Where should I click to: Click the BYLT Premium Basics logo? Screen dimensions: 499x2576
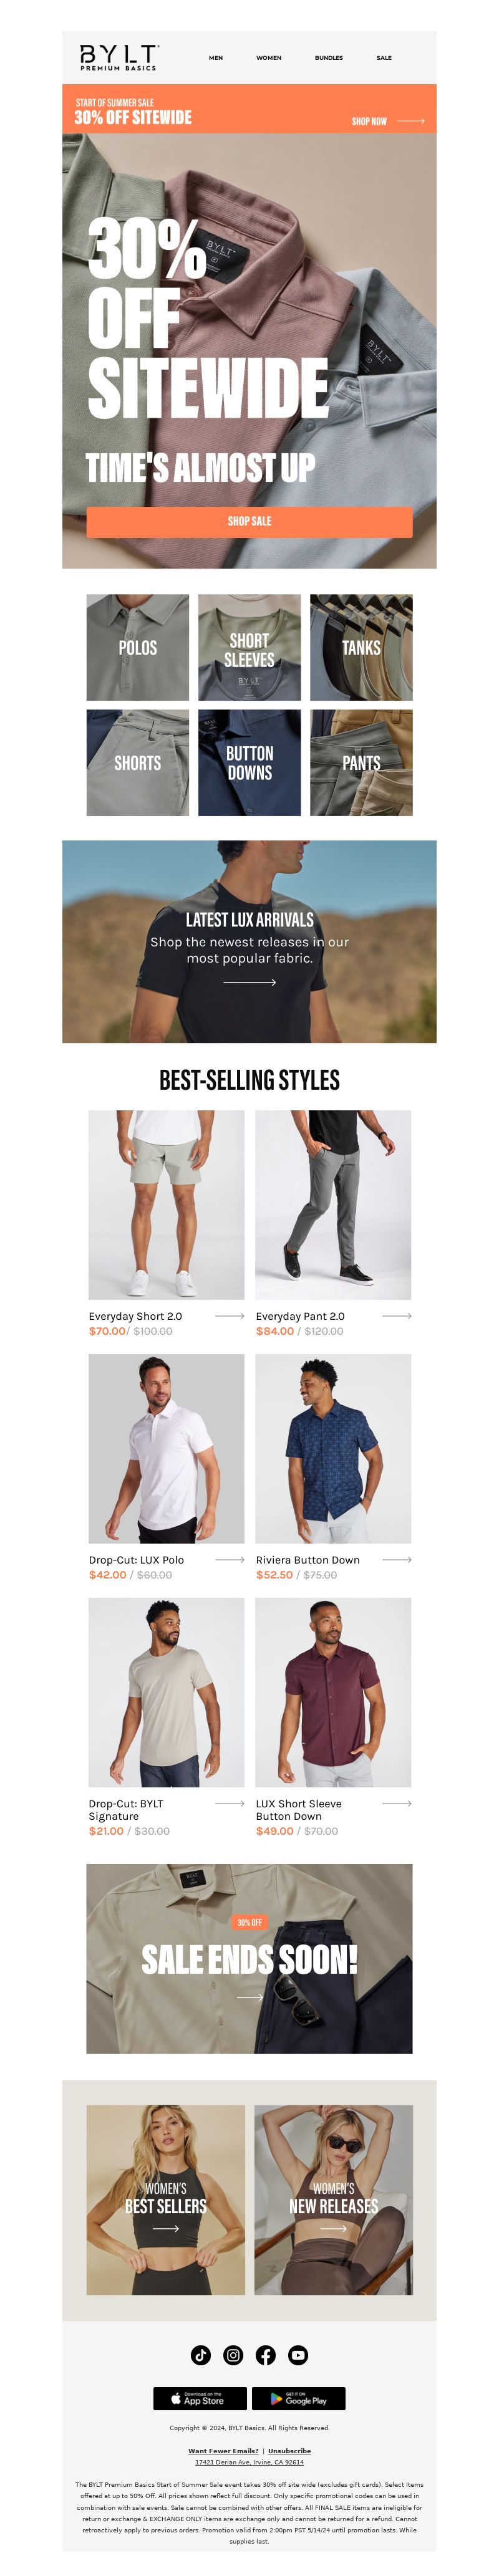point(119,57)
